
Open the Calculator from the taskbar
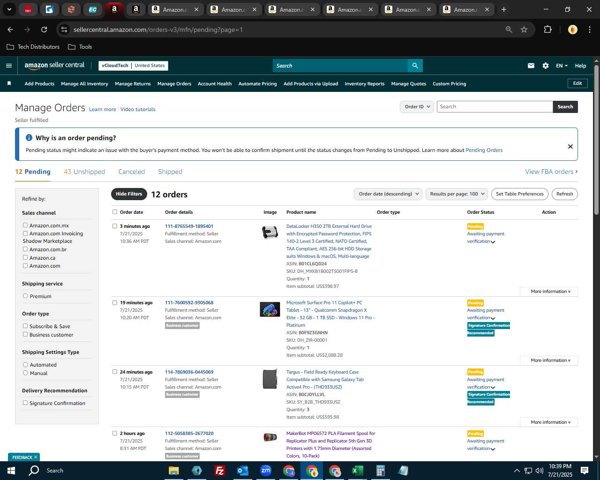[380, 471]
